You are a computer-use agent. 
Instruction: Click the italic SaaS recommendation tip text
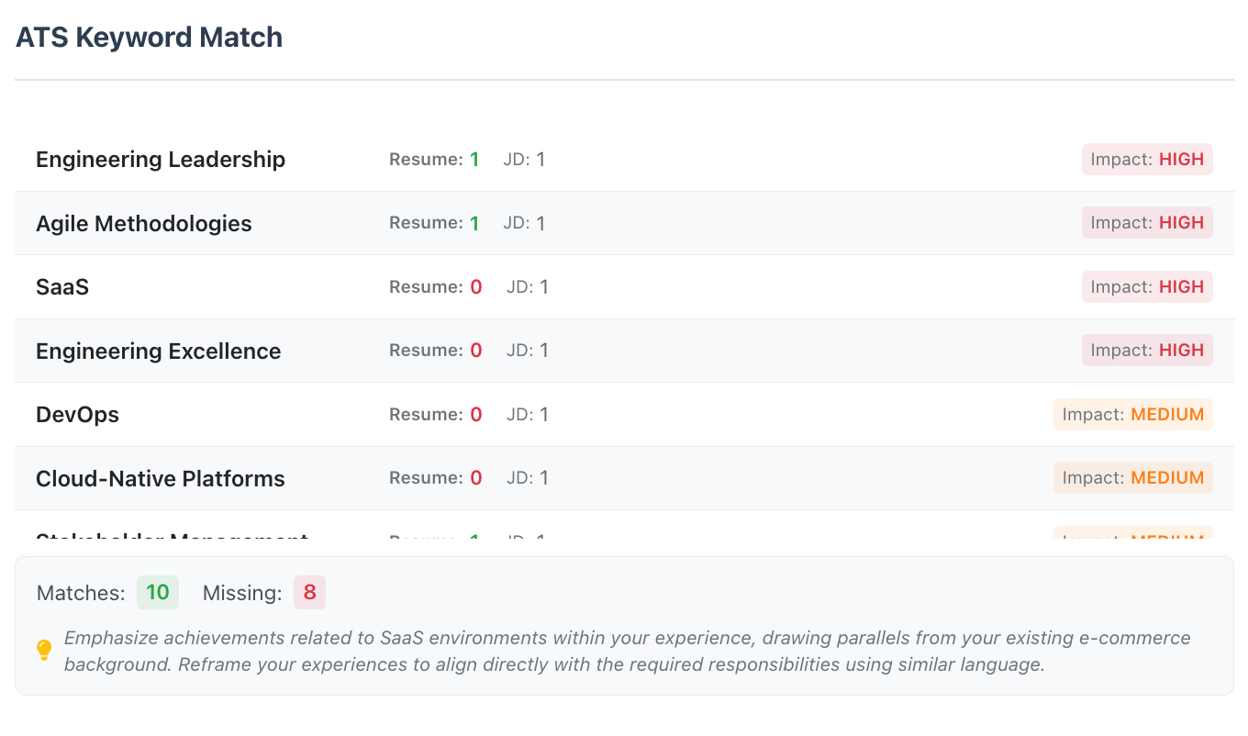pos(627,652)
